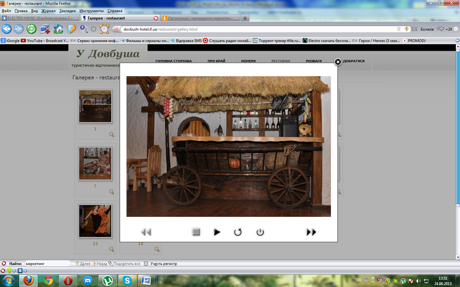Click the alarm clock toolbar icon
The height and width of the screenshot is (287, 460).
tap(104, 29)
